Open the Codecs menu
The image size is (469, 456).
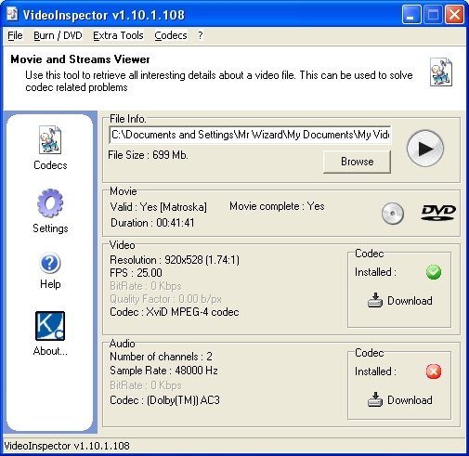(171, 35)
